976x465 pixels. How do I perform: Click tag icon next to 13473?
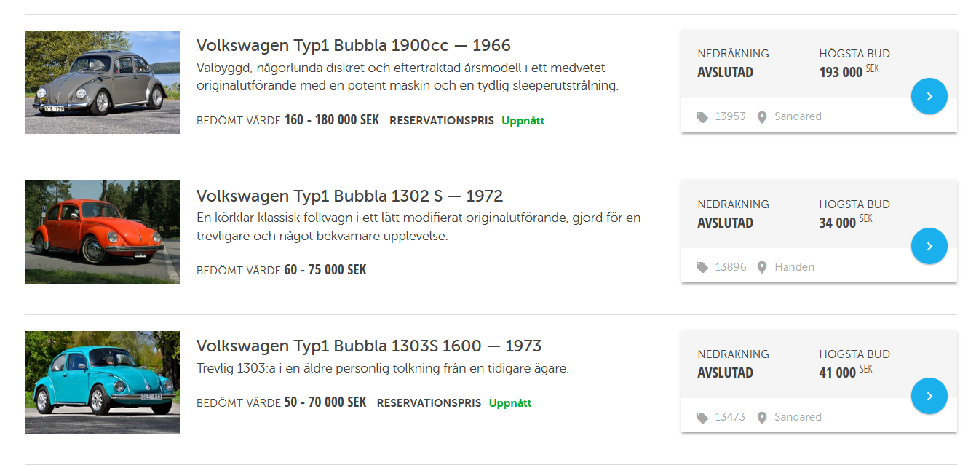pyautogui.click(x=702, y=417)
